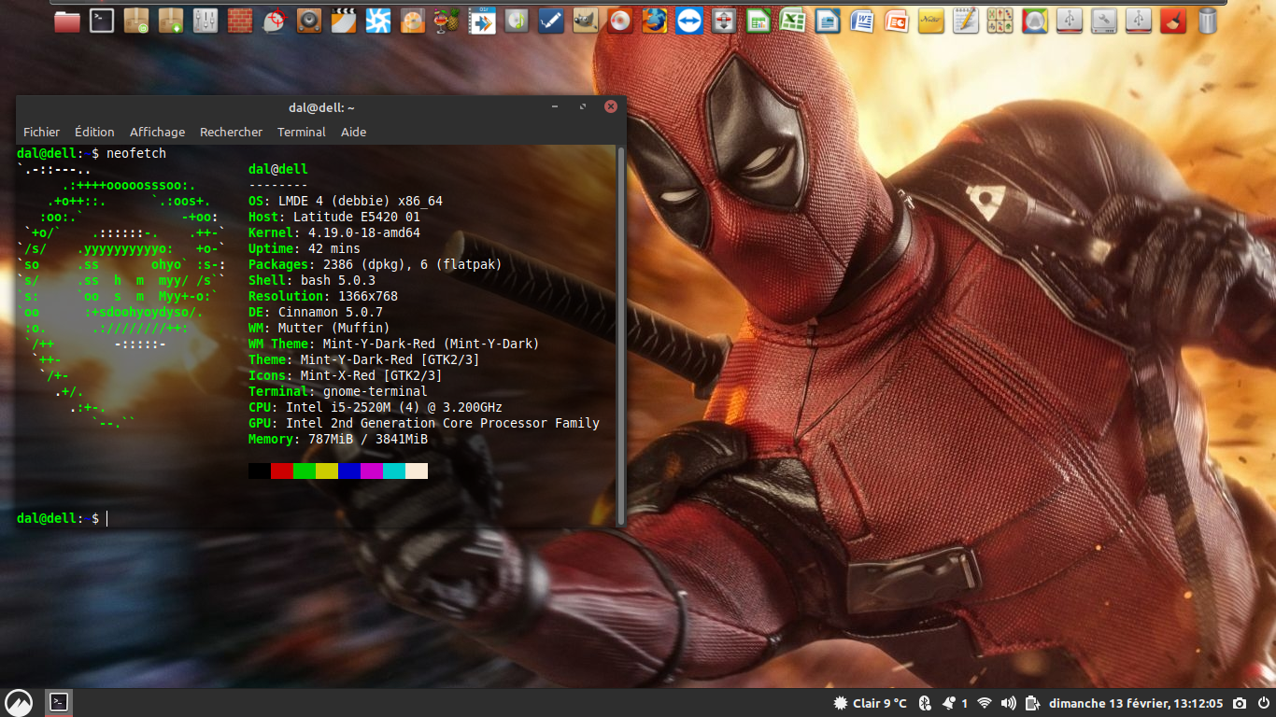Click the CPU: Intel i5-2520M line

[376, 407]
